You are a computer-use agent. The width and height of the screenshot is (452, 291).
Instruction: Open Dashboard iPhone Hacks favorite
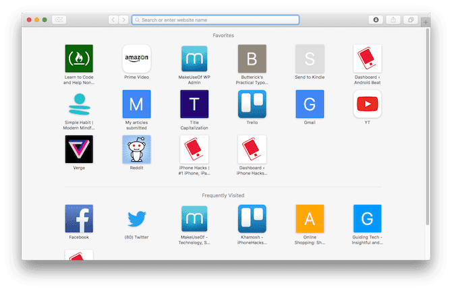tap(252, 149)
